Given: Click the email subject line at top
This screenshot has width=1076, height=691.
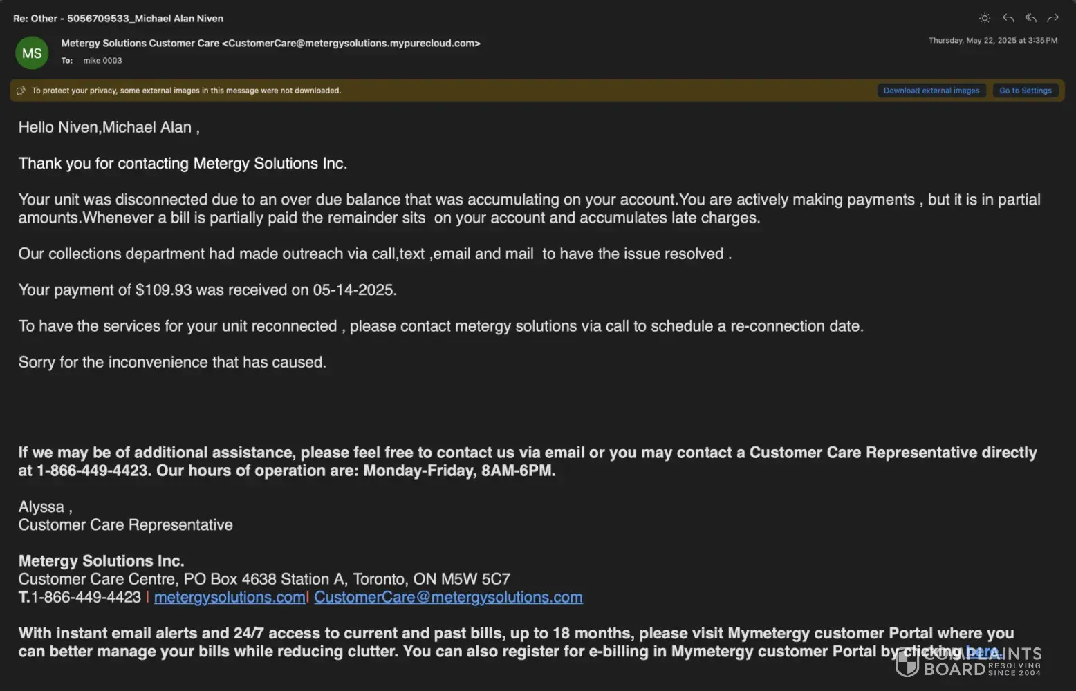Looking at the screenshot, I should (118, 19).
